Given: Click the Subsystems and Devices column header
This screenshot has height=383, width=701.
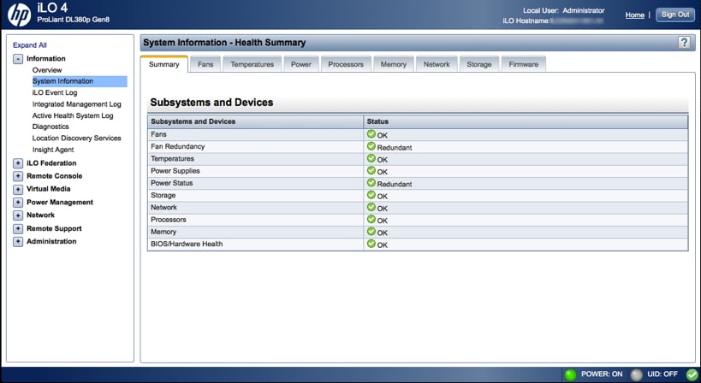Looking at the screenshot, I should (x=255, y=121).
